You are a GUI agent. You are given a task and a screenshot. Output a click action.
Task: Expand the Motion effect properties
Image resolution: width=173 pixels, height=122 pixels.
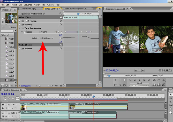point(20,21)
